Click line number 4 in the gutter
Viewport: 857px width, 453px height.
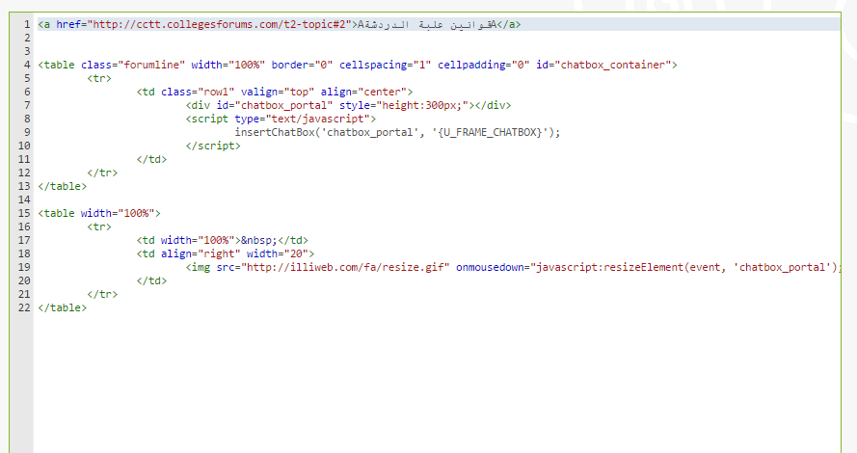(27, 65)
